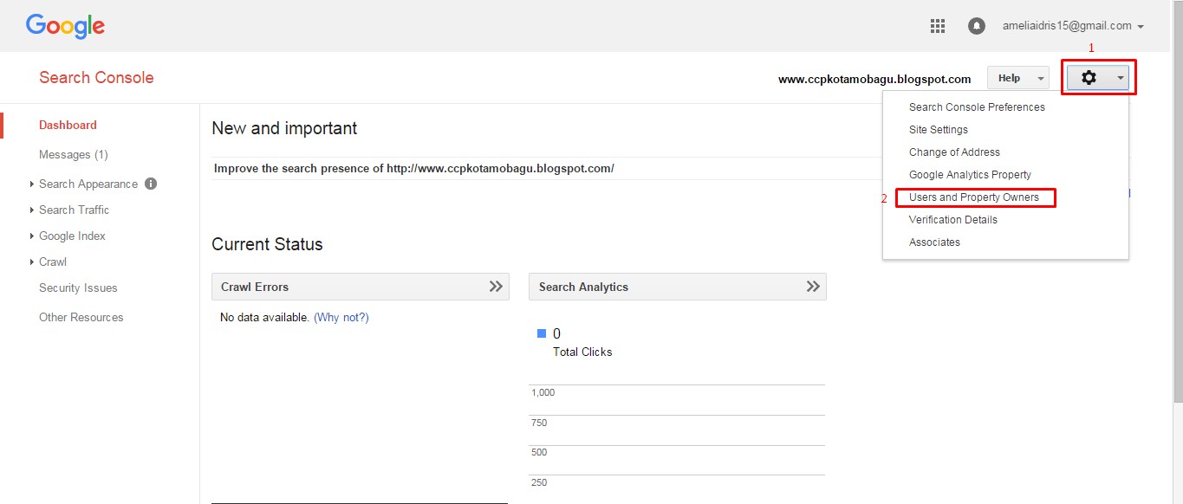The image size is (1183, 504).
Task: Click the www.ccpkotamobagu.blogspot.com site name
Action: [874, 79]
